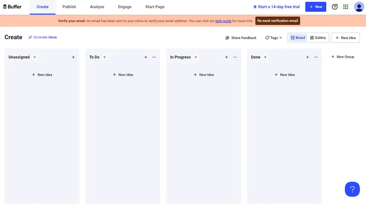Re-send verification email
The width and height of the screenshot is (366, 204).
[277, 21]
